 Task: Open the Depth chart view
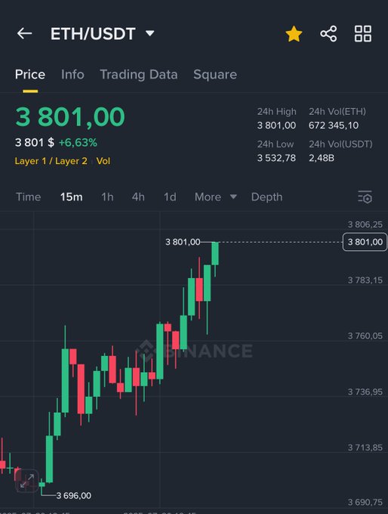[x=267, y=197]
